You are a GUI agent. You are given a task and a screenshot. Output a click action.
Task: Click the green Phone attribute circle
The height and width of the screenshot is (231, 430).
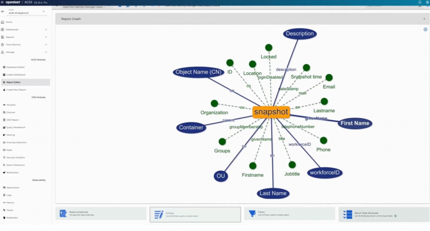coord(324,141)
